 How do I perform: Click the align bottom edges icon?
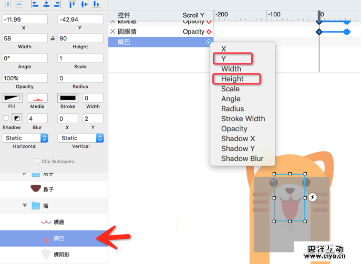96,4
